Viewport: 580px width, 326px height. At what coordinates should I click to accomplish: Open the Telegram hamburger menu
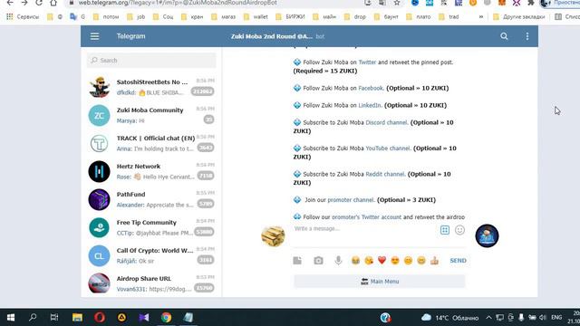(x=94, y=36)
